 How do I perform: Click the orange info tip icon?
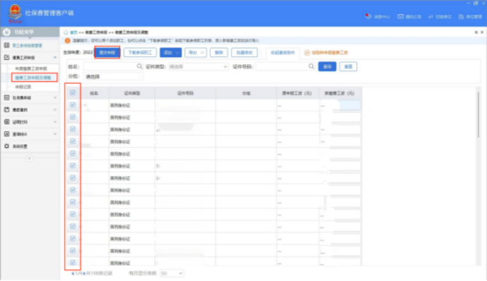tap(67, 41)
